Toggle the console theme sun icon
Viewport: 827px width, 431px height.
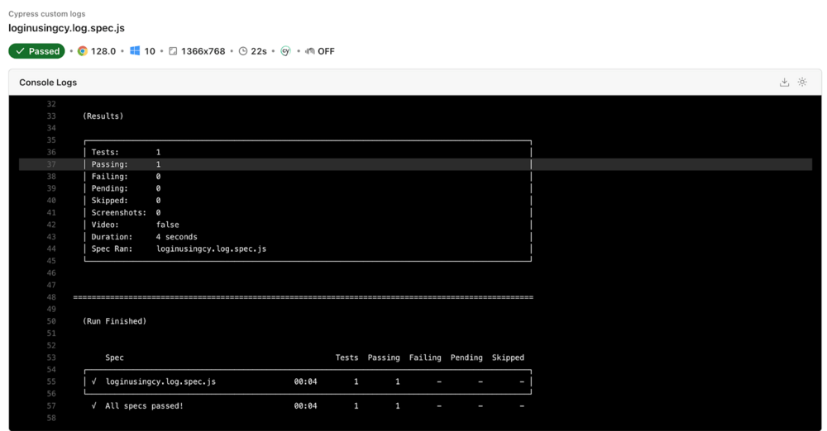click(802, 82)
